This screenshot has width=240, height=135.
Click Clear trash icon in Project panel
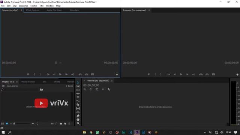[x=69, y=123]
